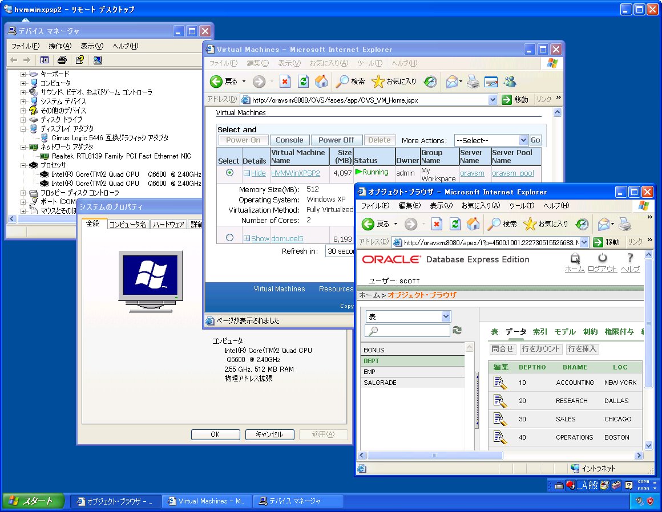Open the Oracle モデル tab
Screen dimensions: 662x512
point(565,332)
